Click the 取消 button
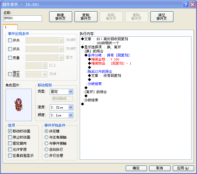 point(160,168)
